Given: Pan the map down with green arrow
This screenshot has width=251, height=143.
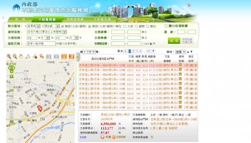Looking at the screenshot, I should [11, 71].
